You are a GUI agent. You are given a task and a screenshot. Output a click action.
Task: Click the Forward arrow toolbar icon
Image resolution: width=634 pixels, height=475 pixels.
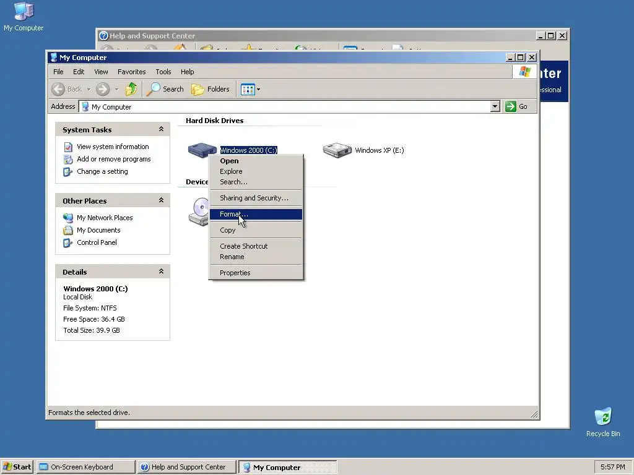click(x=103, y=89)
